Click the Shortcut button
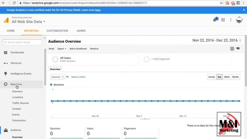The height and width of the screenshot is (139, 247). click(x=94, y=49)
